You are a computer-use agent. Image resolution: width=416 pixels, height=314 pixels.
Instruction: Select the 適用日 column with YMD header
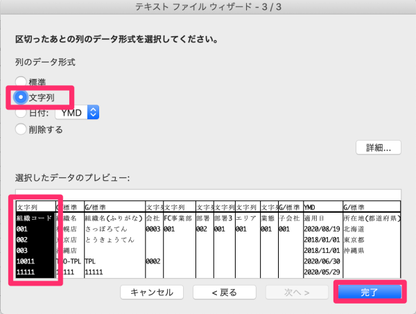tap(321, 217)
